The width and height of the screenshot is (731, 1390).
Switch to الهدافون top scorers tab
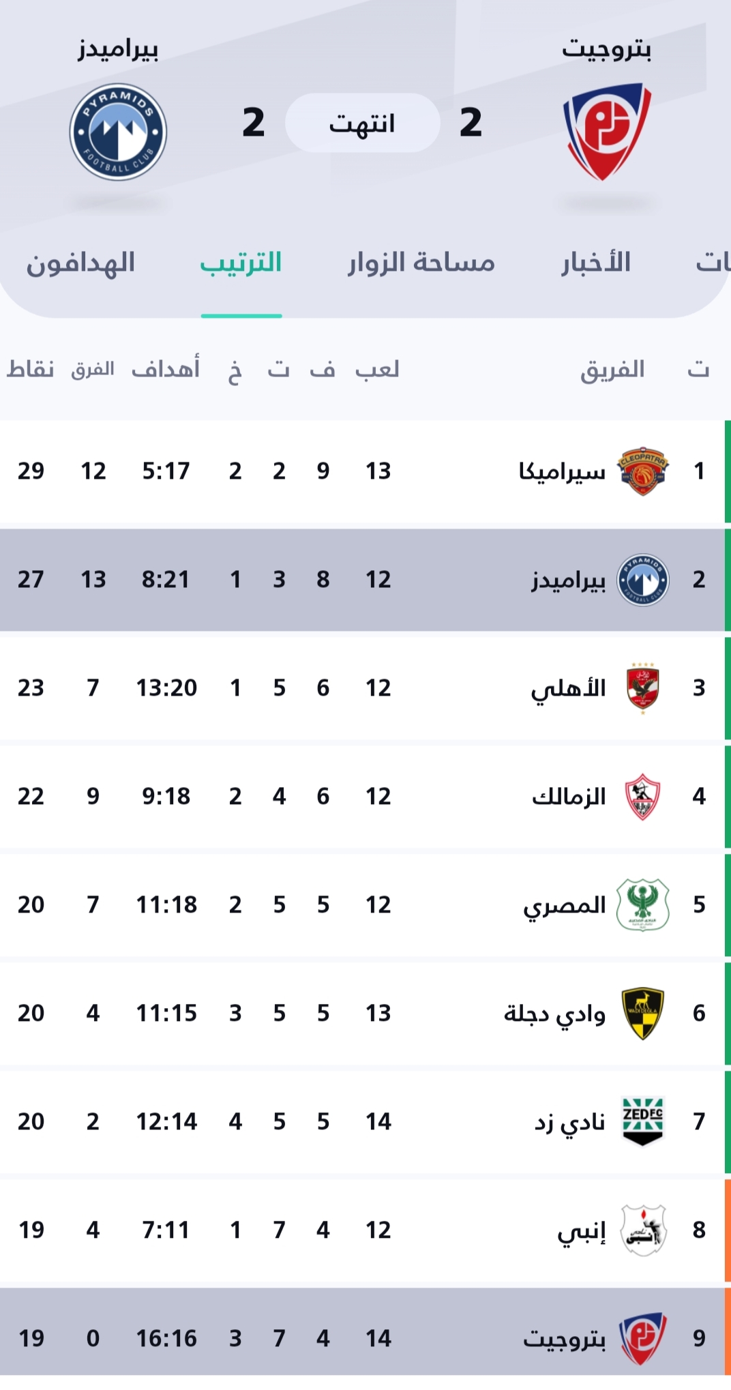80,263
